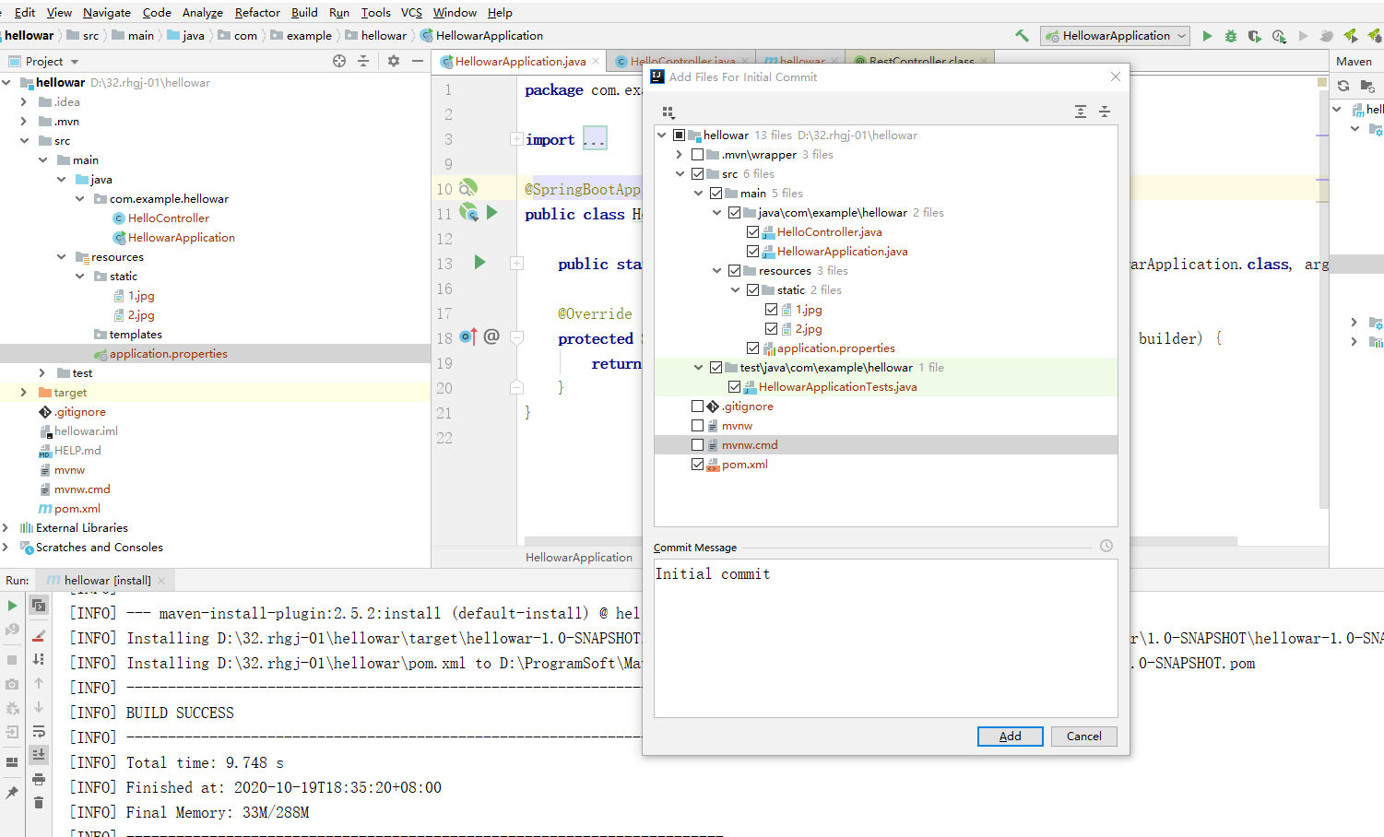Screen dimensions: 1384x837
Task: Click the locate target icon in Project panel
Action: pyautogui.click(x=339, y=61)
